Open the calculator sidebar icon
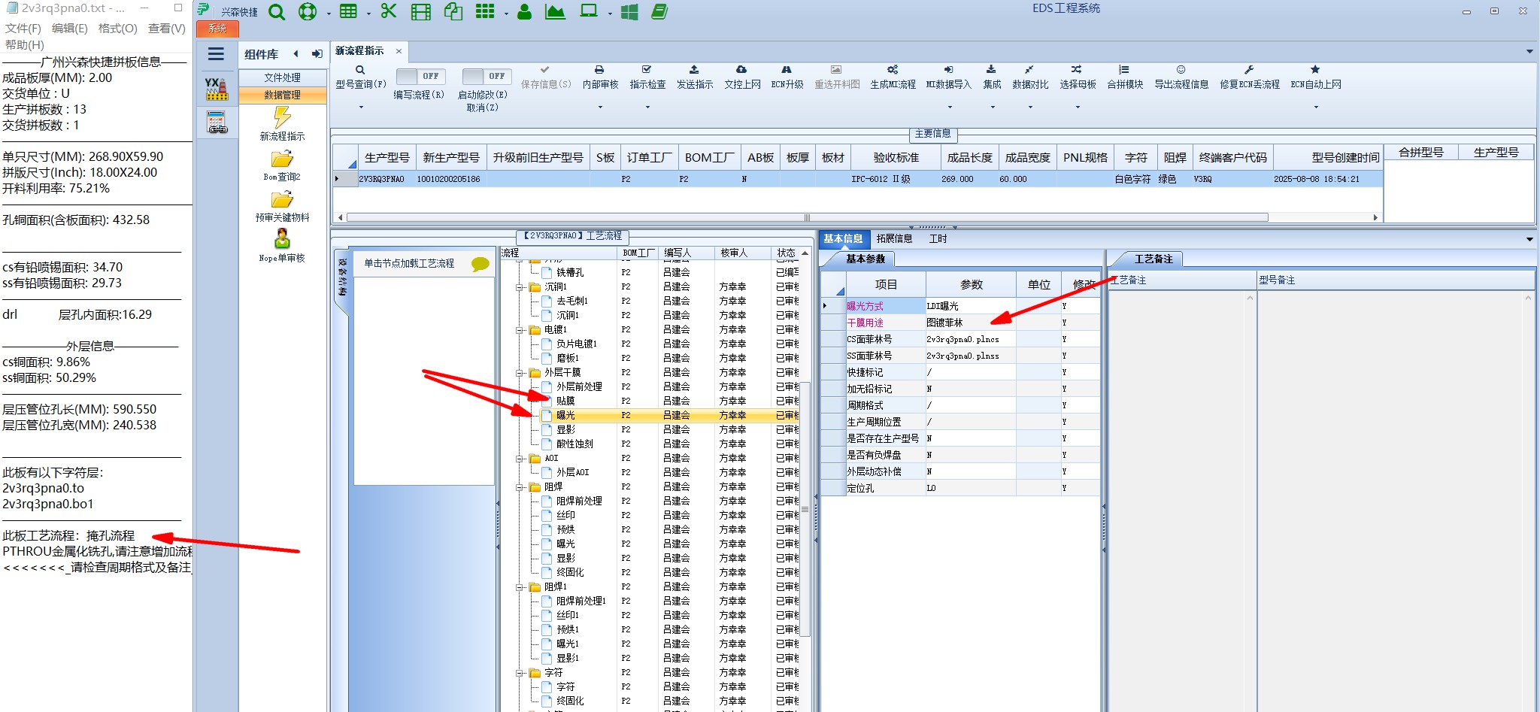The height and width of the screenshot is (712, 1540). coord(217,122)
